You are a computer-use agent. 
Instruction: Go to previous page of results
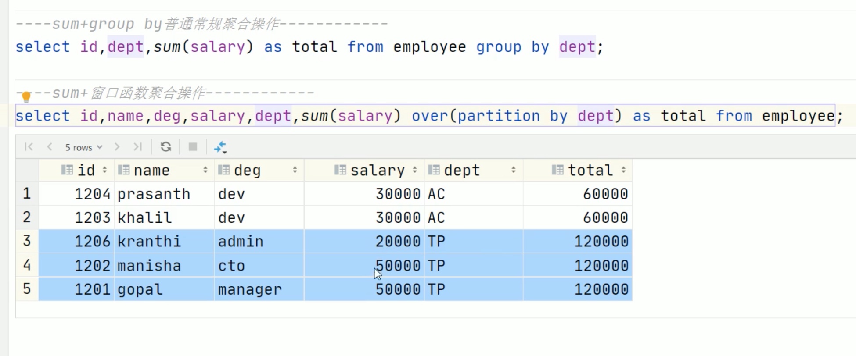pos(50,147)
